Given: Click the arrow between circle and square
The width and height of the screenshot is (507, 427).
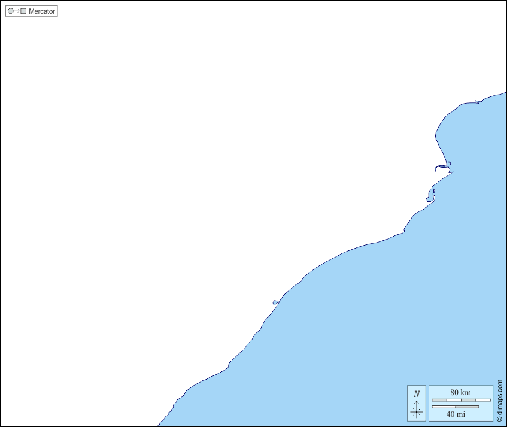Looking at the screenshot, I should (x=17, y=11).
